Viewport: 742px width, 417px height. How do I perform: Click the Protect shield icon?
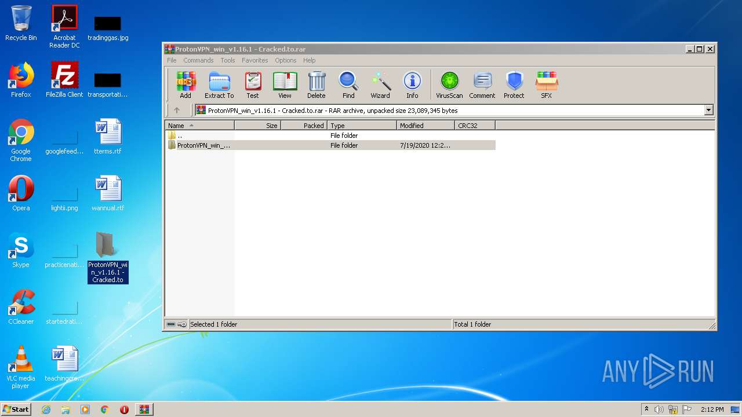514,85
